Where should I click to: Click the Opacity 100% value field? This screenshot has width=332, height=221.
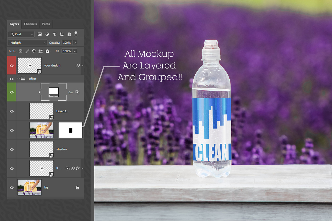pos(67,43)
